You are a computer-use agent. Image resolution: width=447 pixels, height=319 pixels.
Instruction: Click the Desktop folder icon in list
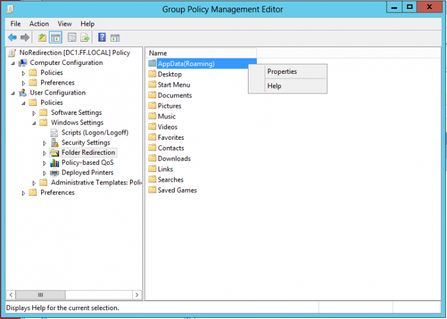[x=152, y=74]
